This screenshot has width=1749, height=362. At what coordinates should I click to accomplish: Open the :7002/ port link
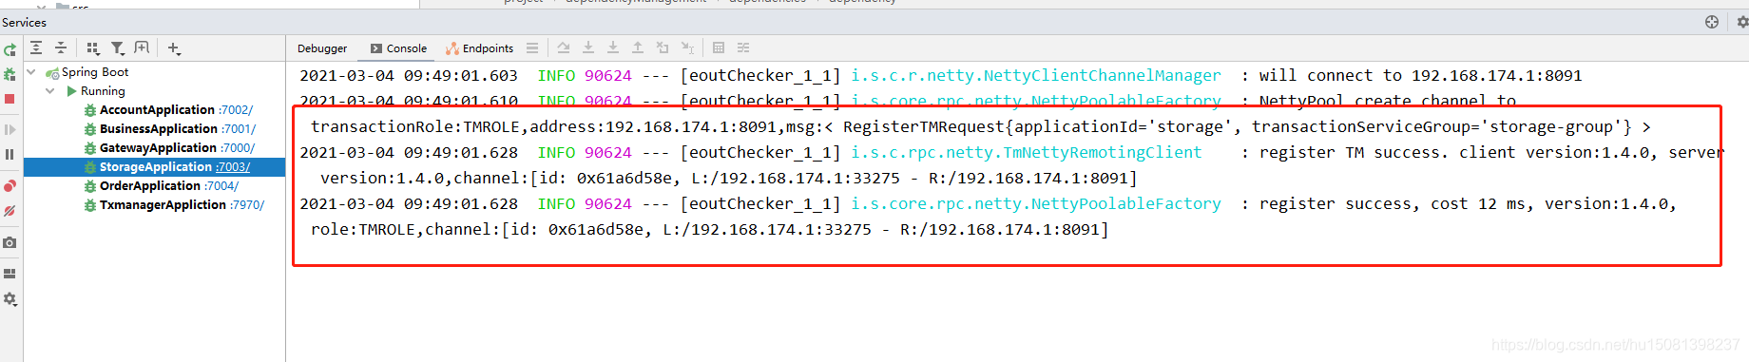pos(236,110)
